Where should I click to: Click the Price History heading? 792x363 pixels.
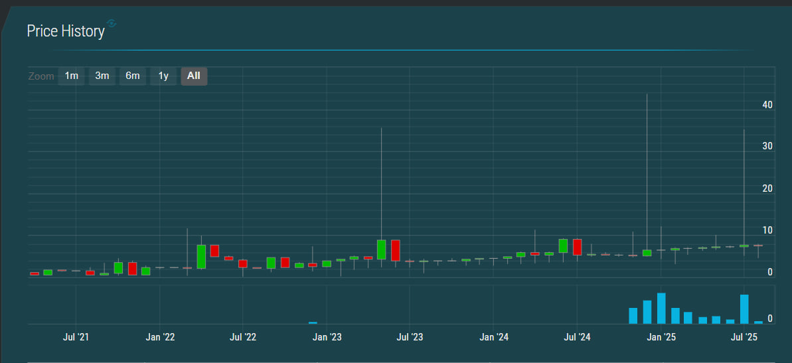pyautogui.click(x=66, y=31)
